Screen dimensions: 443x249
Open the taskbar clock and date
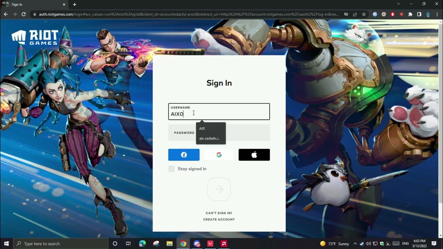[419, 243]
